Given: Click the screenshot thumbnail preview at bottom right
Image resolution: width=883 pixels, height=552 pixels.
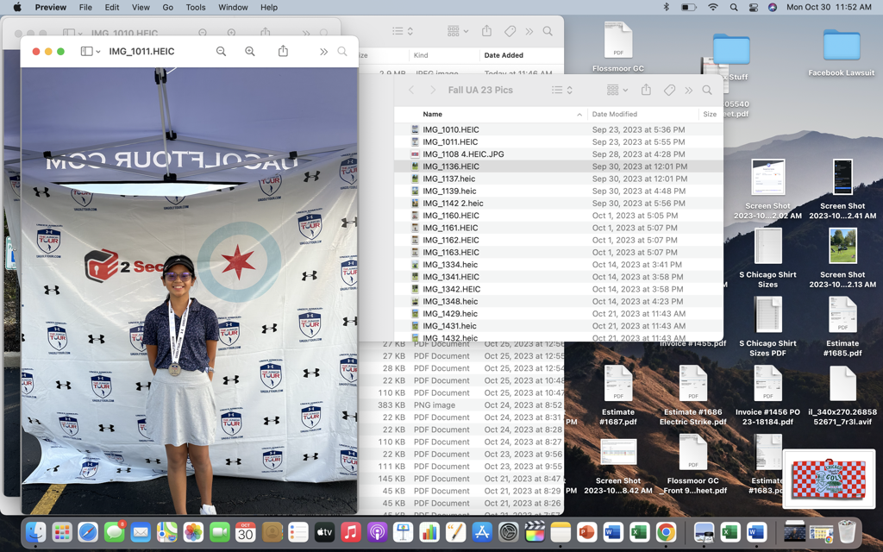Looking at the screenshot, I should 828,481.
